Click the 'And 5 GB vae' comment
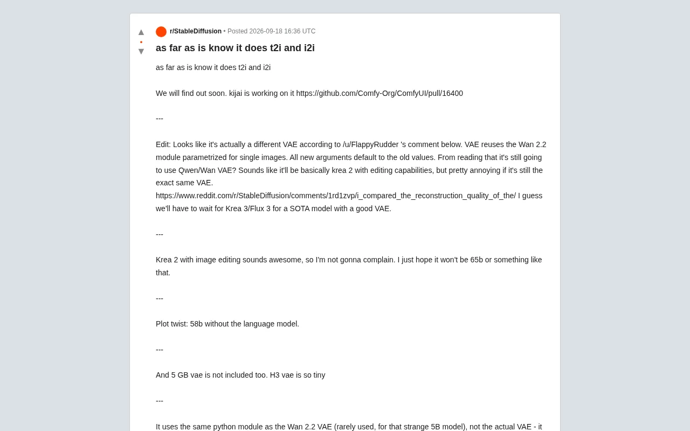Image resolution: width=690 pixels, height=431 pixels. pyautogui.click(x=240, y=375)
